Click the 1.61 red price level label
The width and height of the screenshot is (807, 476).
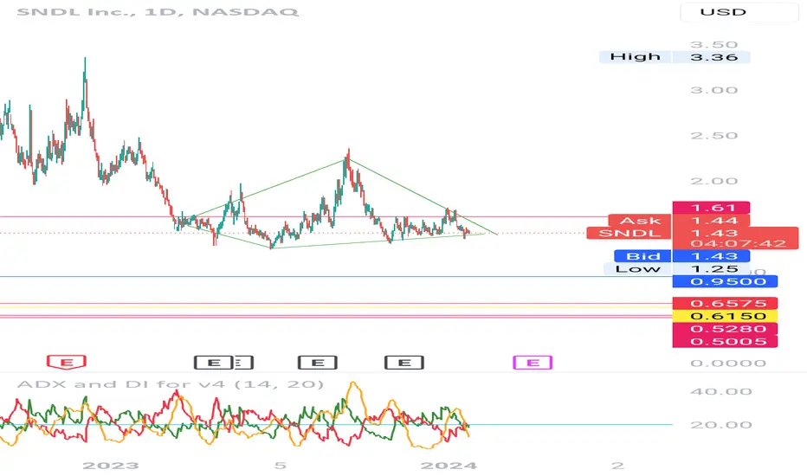click(711, 208)
